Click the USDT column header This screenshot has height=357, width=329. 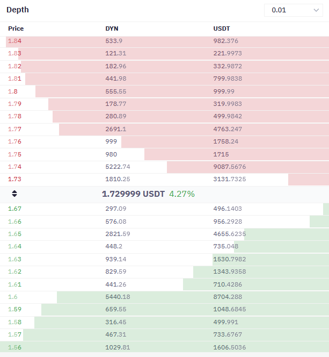point(222,28)
